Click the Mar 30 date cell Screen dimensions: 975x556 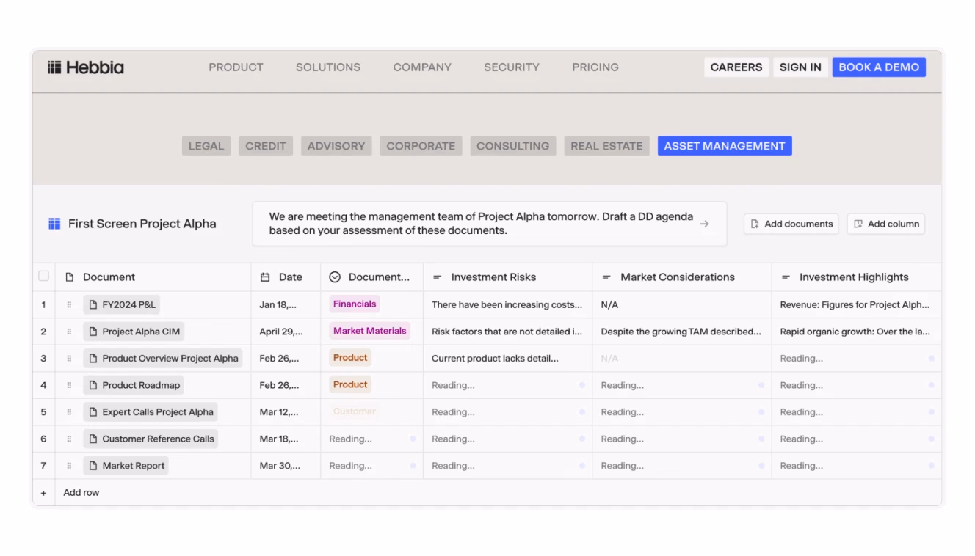click(286, 466)
